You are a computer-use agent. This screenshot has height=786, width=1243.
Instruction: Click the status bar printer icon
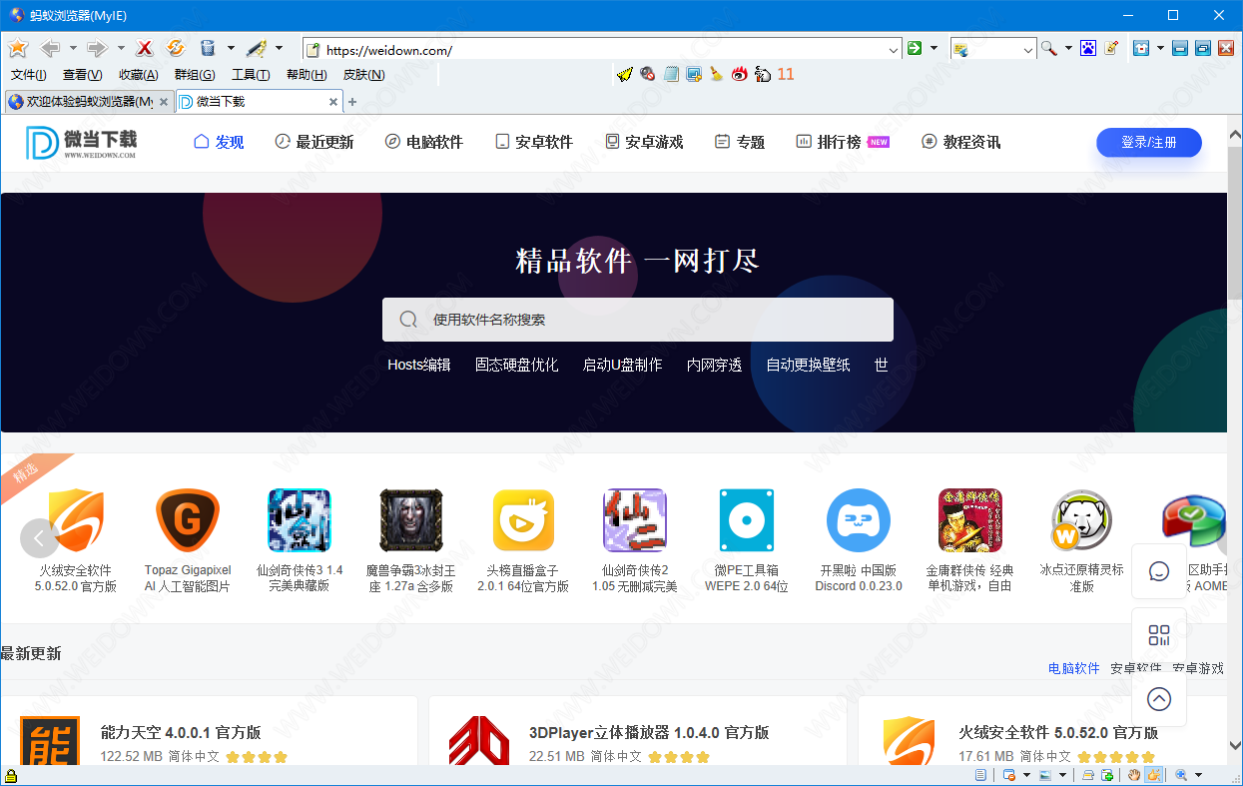point(1088,775)
